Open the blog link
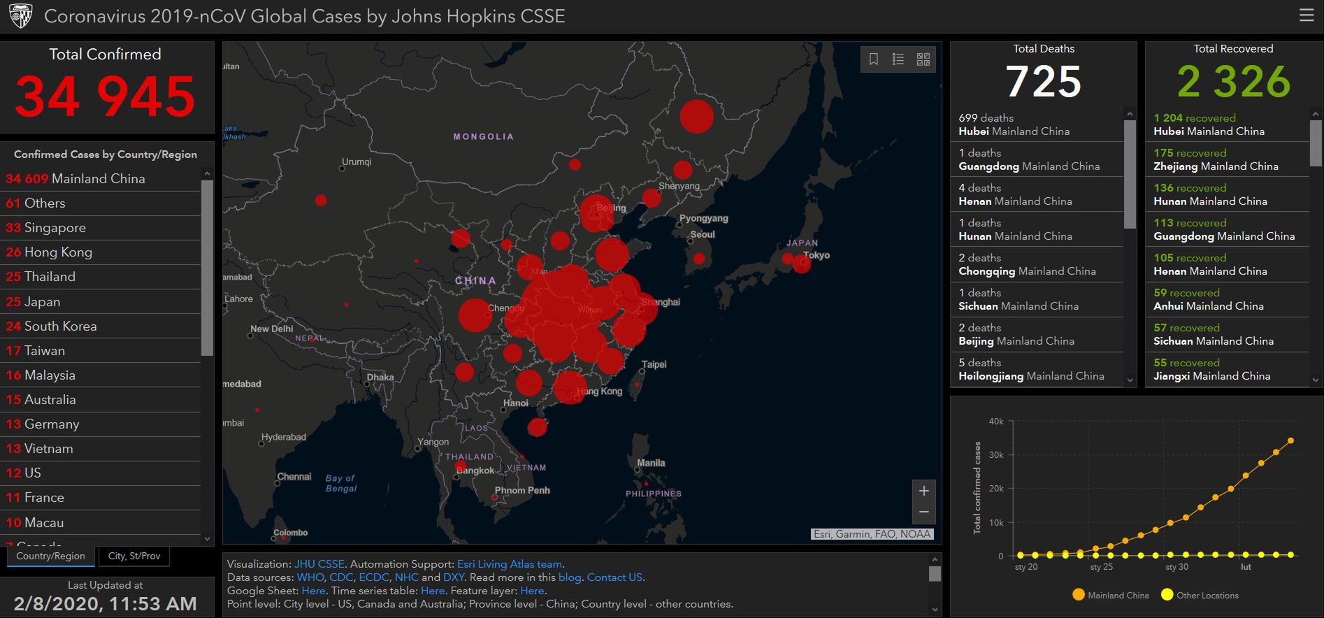This screenshot has height=618, width=1324. click(x=570, y=577)
